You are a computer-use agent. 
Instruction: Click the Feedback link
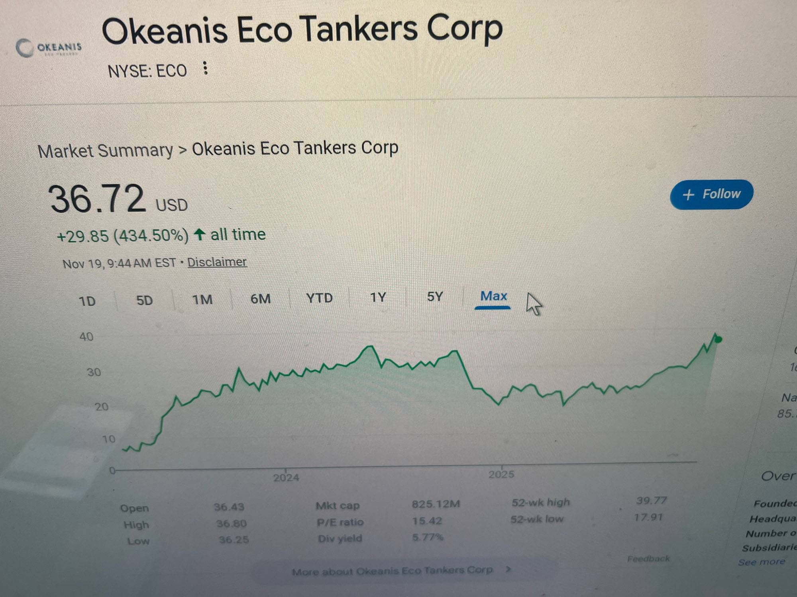point(648,559)
